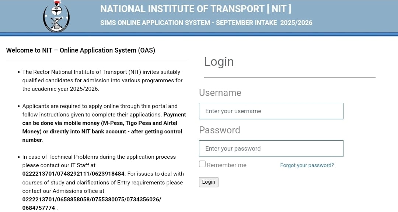Click the bullet beside the Rector paragraph
Viewport: 398px width, 212px height.
pyautogui.click(x=19, y=72)
